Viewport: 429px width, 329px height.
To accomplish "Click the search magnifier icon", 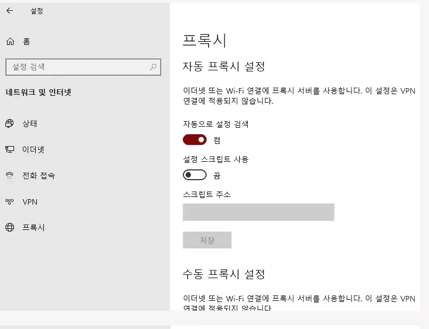I will coord(153,67).
